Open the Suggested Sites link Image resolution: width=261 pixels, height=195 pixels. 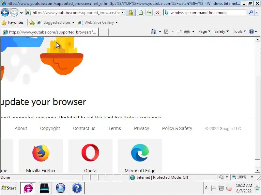[x=56, y=22]
